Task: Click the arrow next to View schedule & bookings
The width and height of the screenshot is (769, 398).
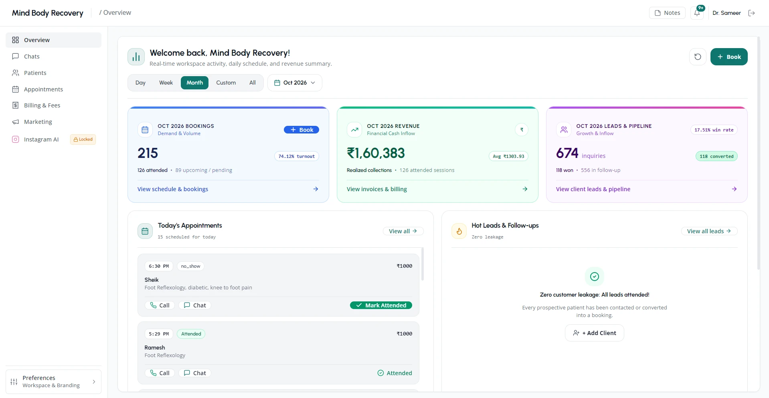Action: [x=316, y=189]
